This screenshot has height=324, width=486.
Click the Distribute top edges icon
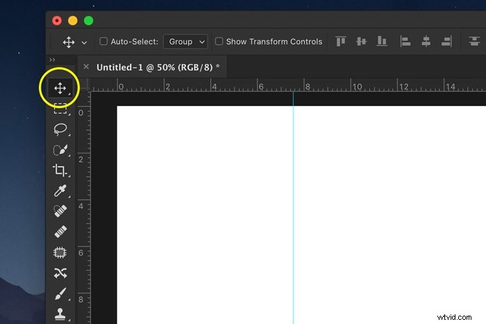(x=474, y=41)
